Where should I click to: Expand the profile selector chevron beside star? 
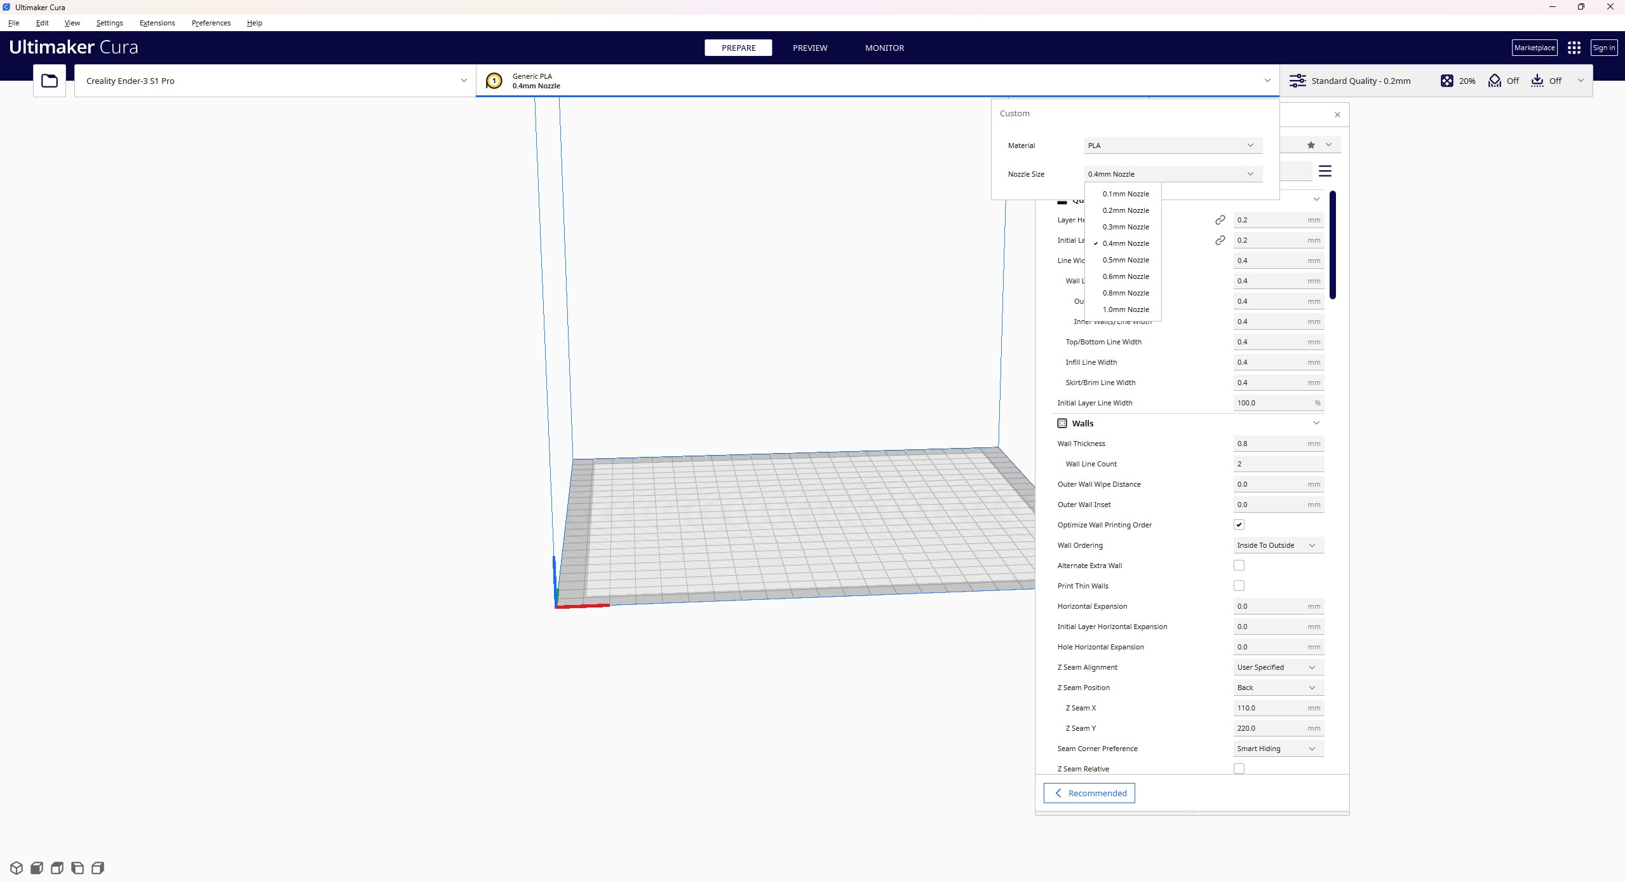click(1328, 145)
